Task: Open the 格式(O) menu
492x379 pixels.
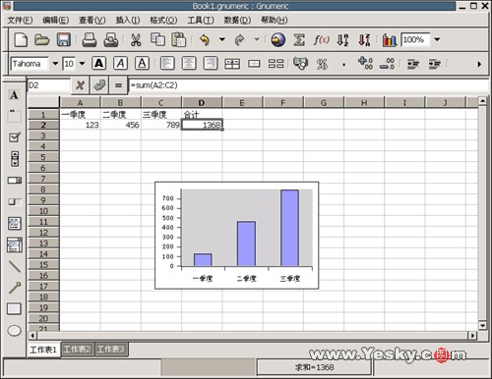Action: [163, 21]
